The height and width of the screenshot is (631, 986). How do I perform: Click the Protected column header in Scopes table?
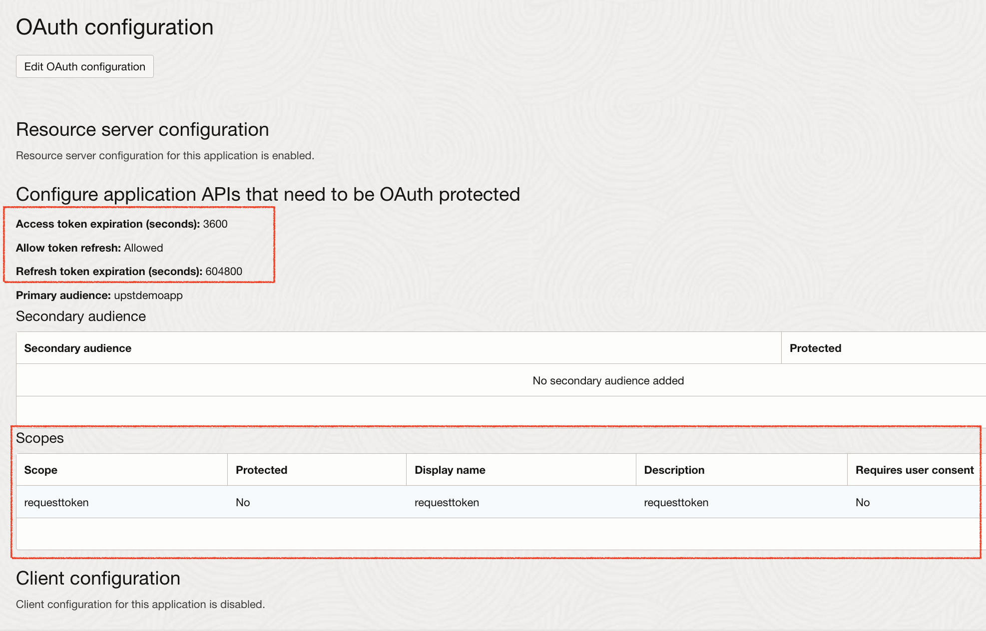(261, 469)
